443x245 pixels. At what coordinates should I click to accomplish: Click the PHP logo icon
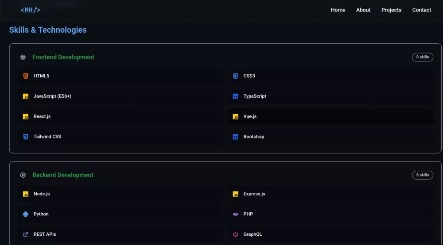[x=235, y=214]
